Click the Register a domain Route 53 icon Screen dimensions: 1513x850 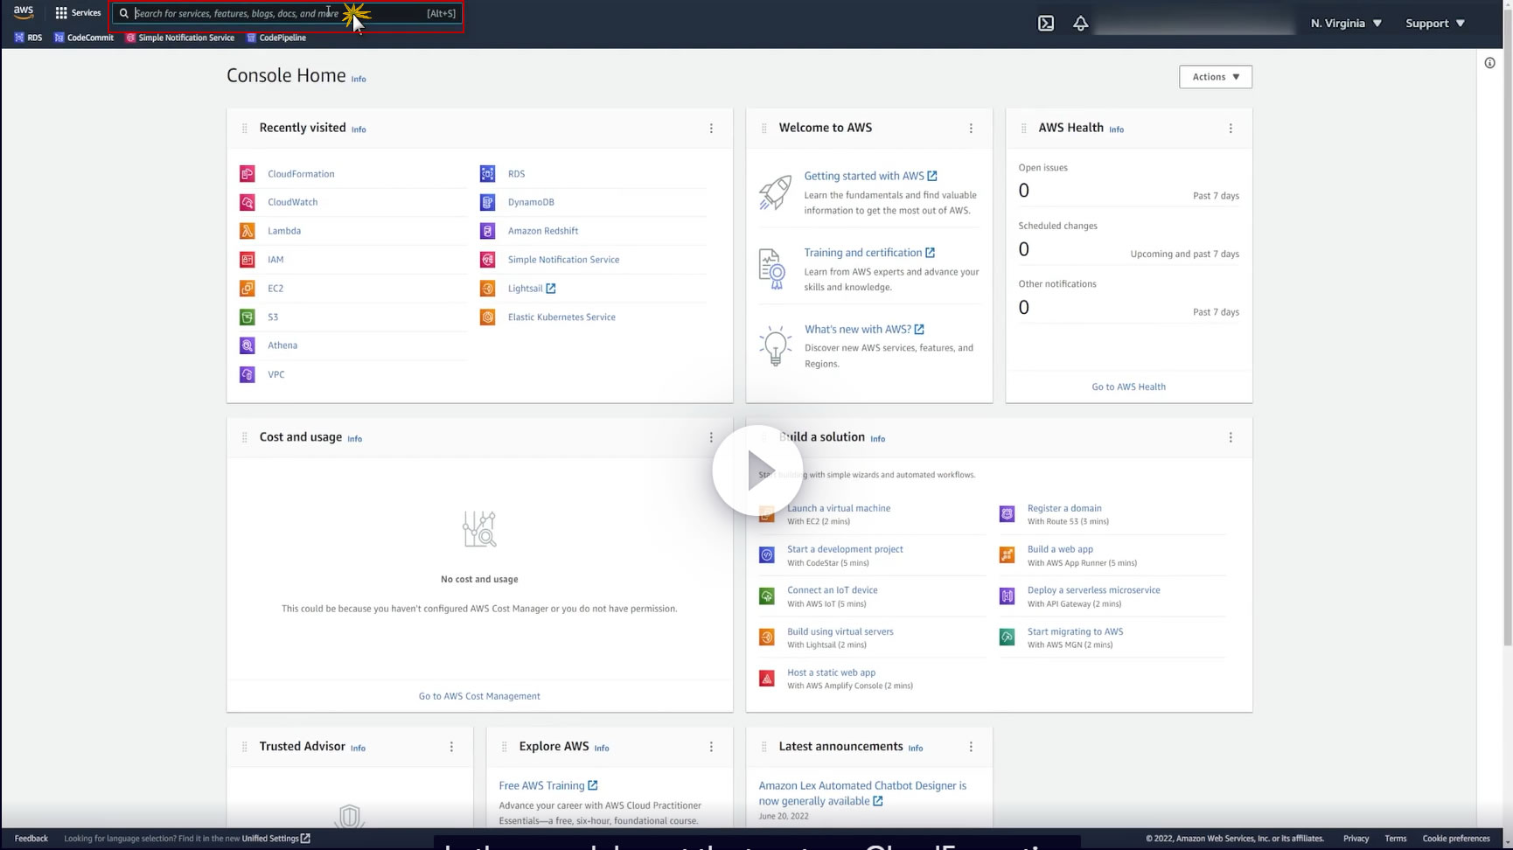(x=1007, y=514)
